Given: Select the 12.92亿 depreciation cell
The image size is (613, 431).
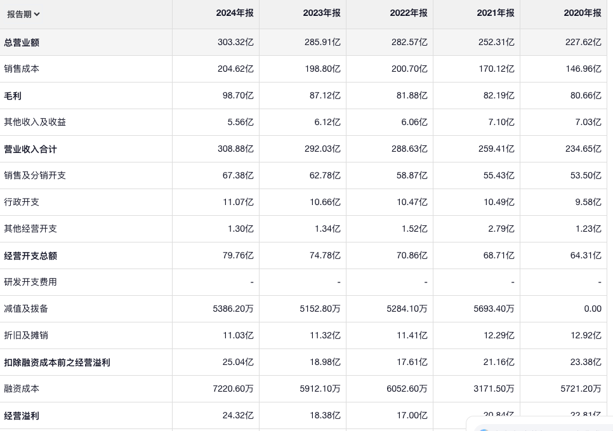Looking at the screenshot, I should point(583,335).
